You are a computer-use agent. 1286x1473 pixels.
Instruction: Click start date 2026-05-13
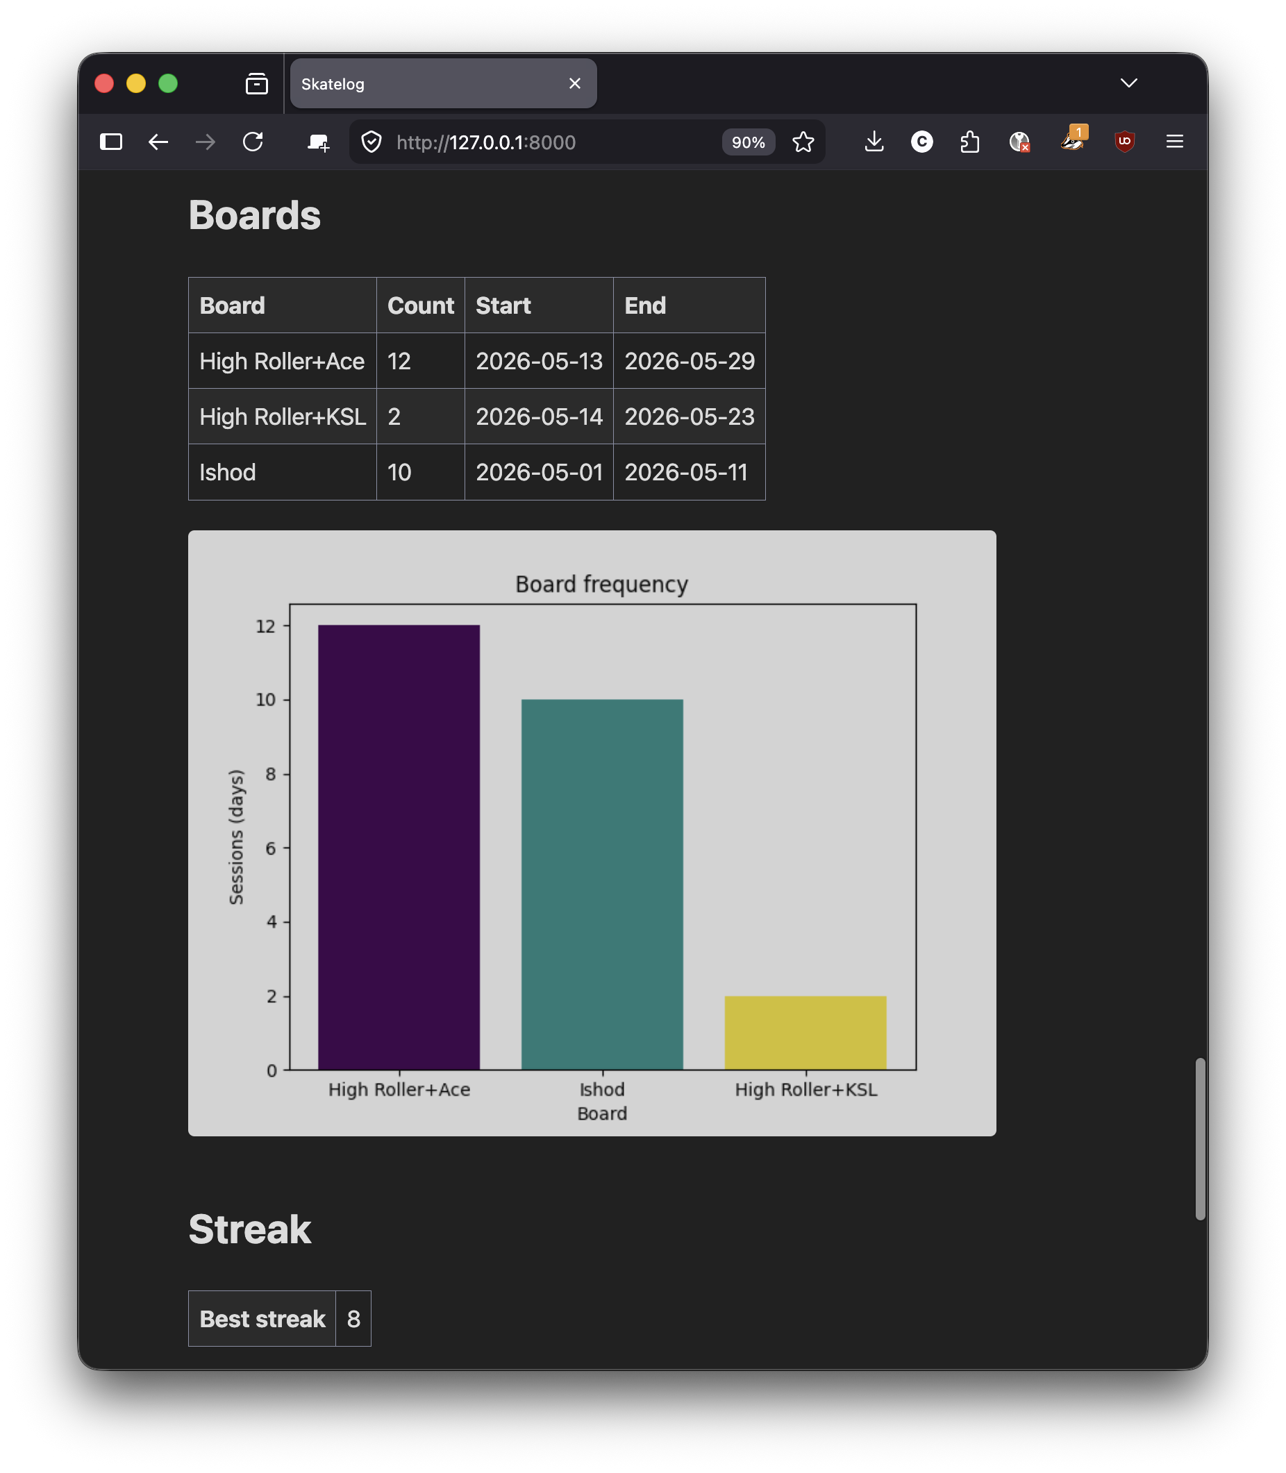pyautogui.click(x=539, y=361)
